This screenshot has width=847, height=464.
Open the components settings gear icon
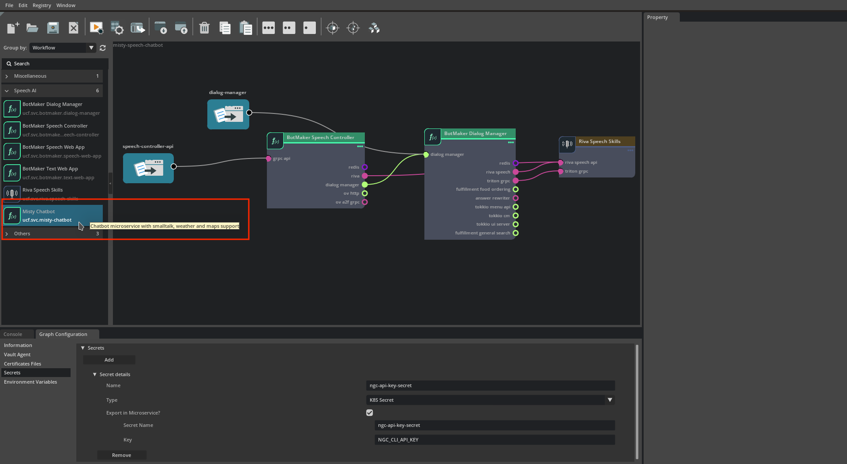(117, 28)
